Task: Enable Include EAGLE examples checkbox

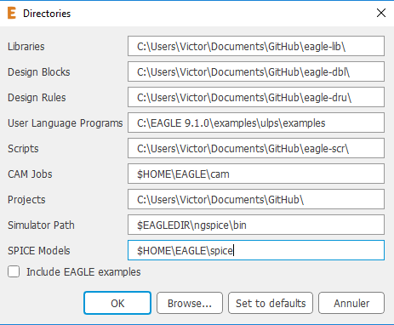Action: [x=14, y=271]
